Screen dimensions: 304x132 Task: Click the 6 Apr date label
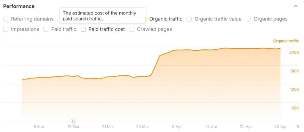(177, 127)
